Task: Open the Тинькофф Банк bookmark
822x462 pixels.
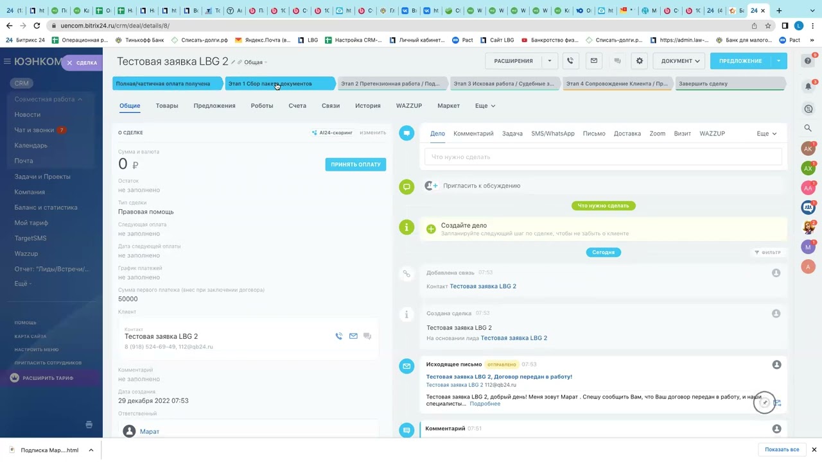Action: [x=139, y=40]
